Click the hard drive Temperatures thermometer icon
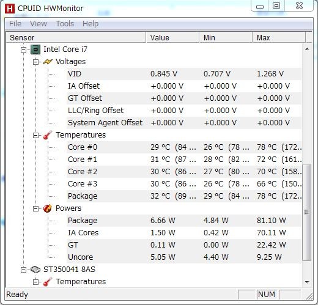Image resolution: width=318 pixels, height=305 pixels. (48, 282)
